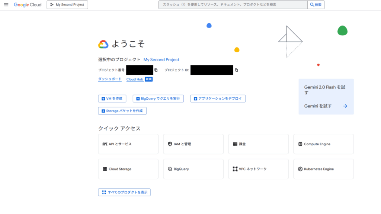Click the VPC ネットワーク icon
Image resolution: width=381 pixels, height=214 pixels.
(x=235, y=169)
